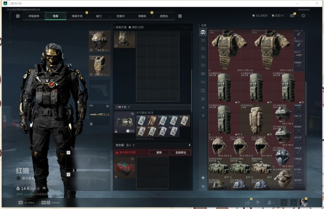
Task: Click the bottom sort icon in warehouse sidebar
Action: pos(203,186)
